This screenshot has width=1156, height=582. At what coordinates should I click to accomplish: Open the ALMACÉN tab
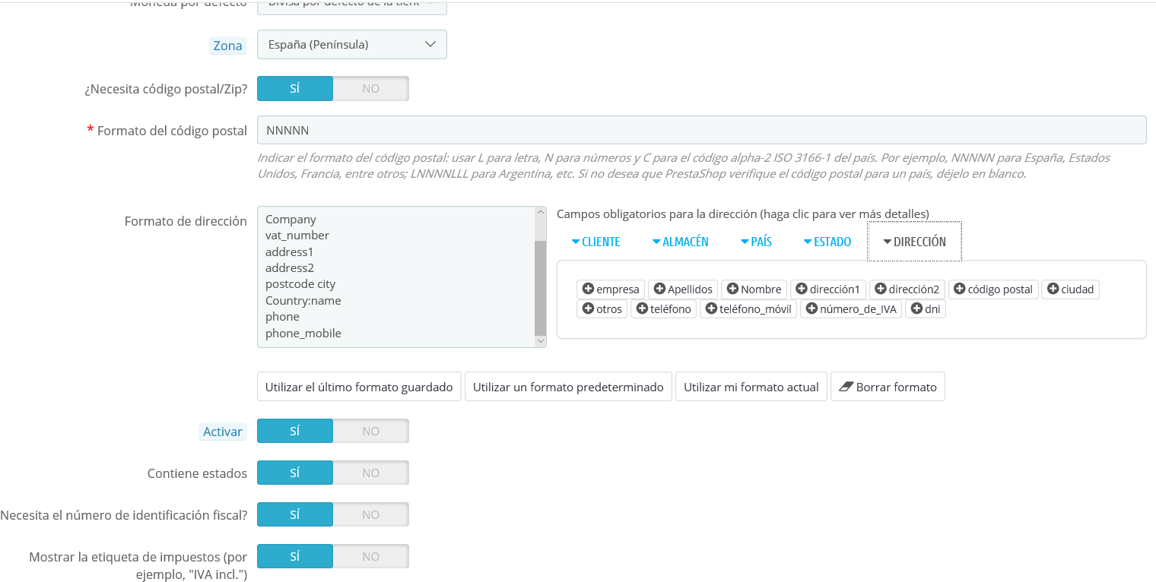(x=680, y=242)
